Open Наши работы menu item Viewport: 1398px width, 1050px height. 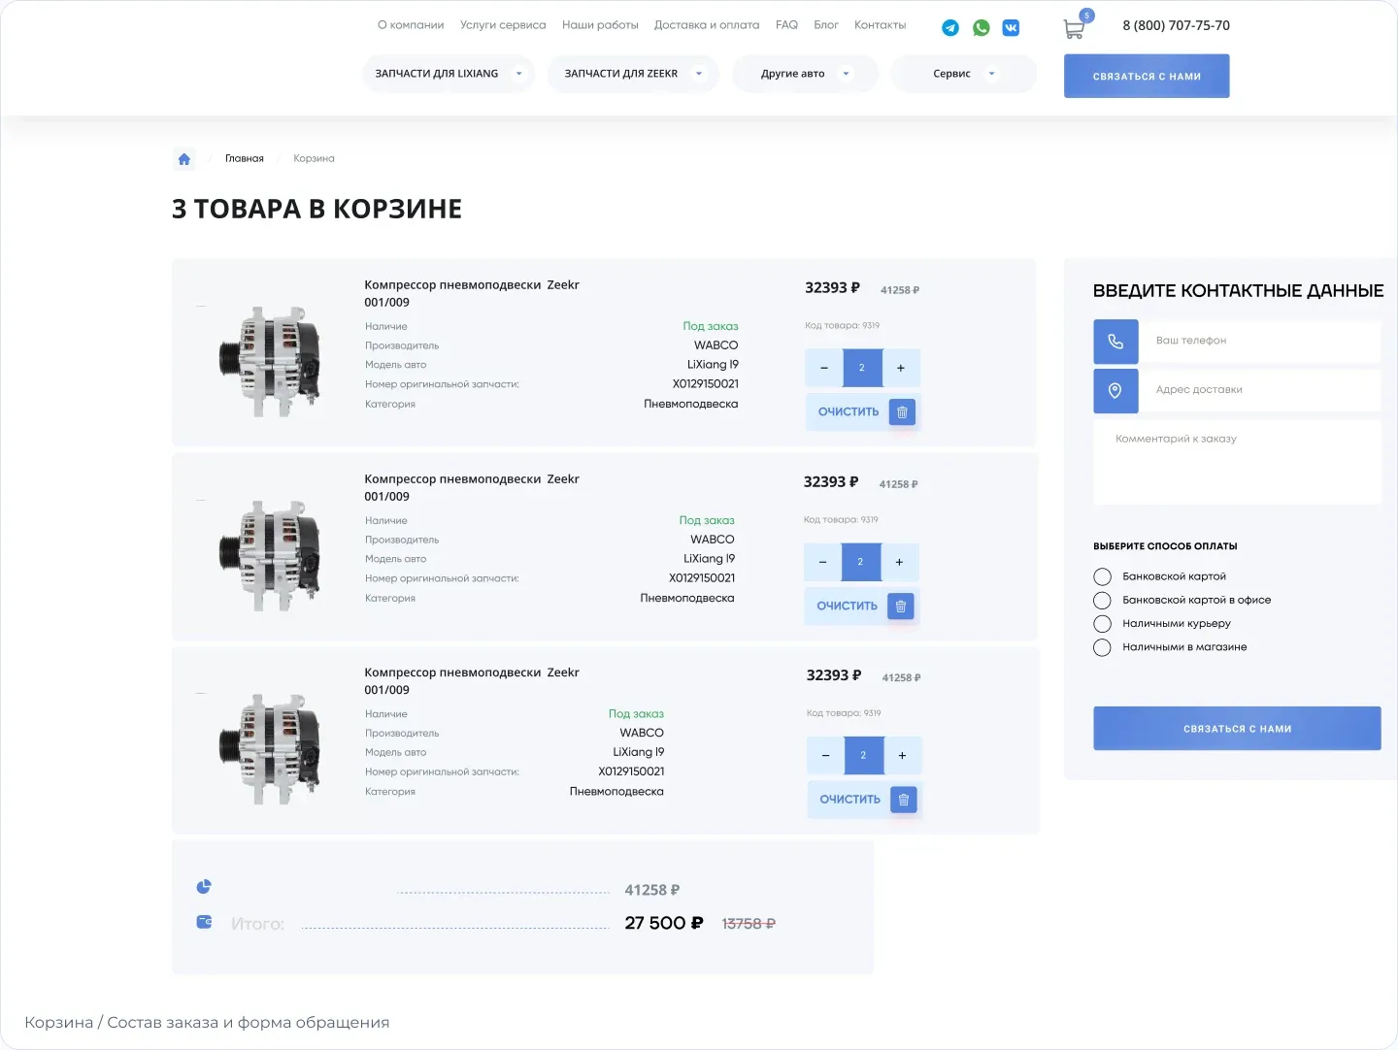600,25
